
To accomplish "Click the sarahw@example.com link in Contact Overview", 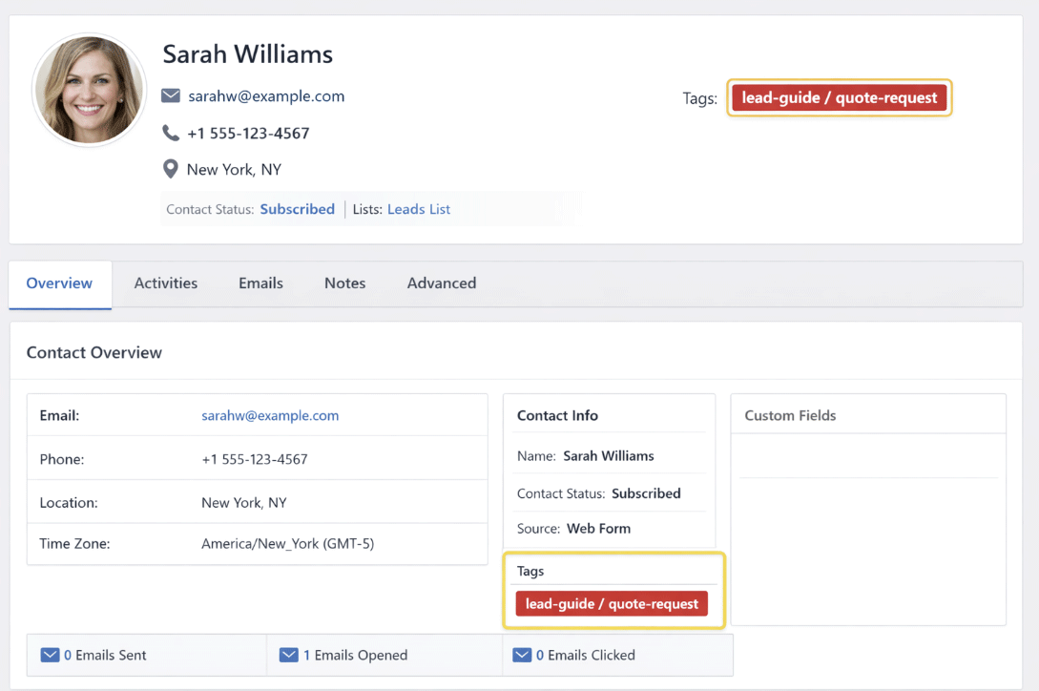I will pos(270,415).
